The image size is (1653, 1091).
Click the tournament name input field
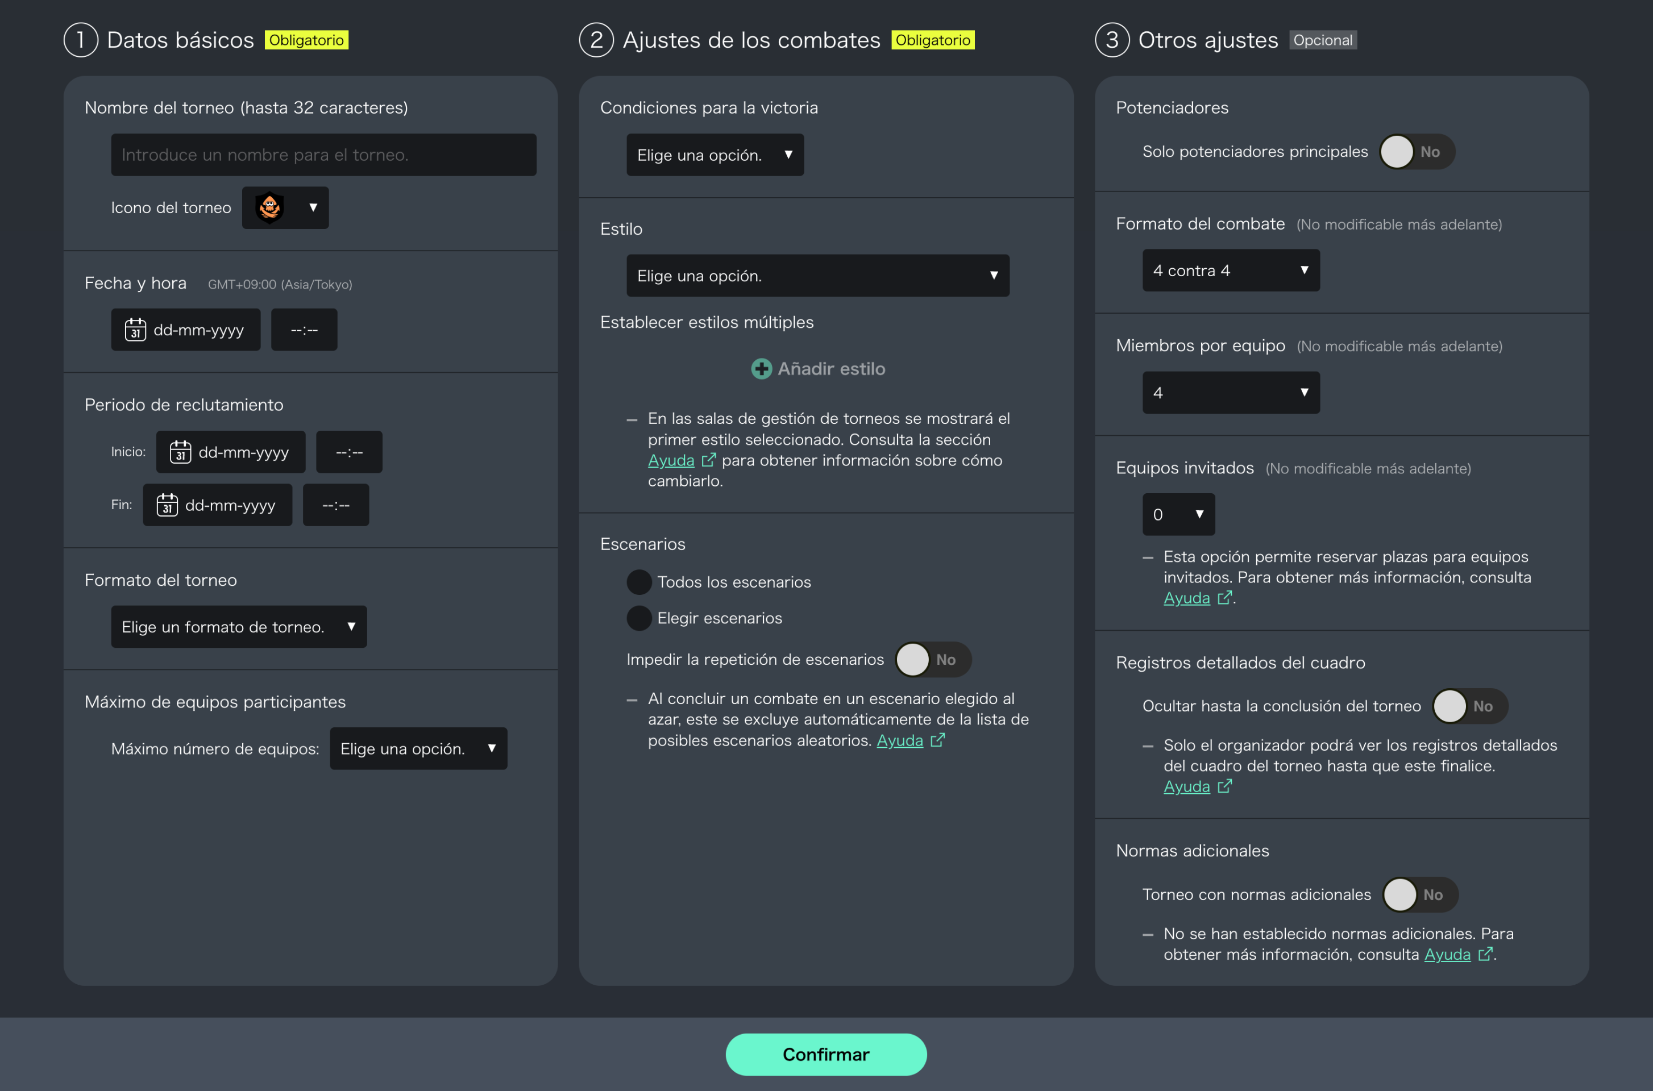pos(323,155)
